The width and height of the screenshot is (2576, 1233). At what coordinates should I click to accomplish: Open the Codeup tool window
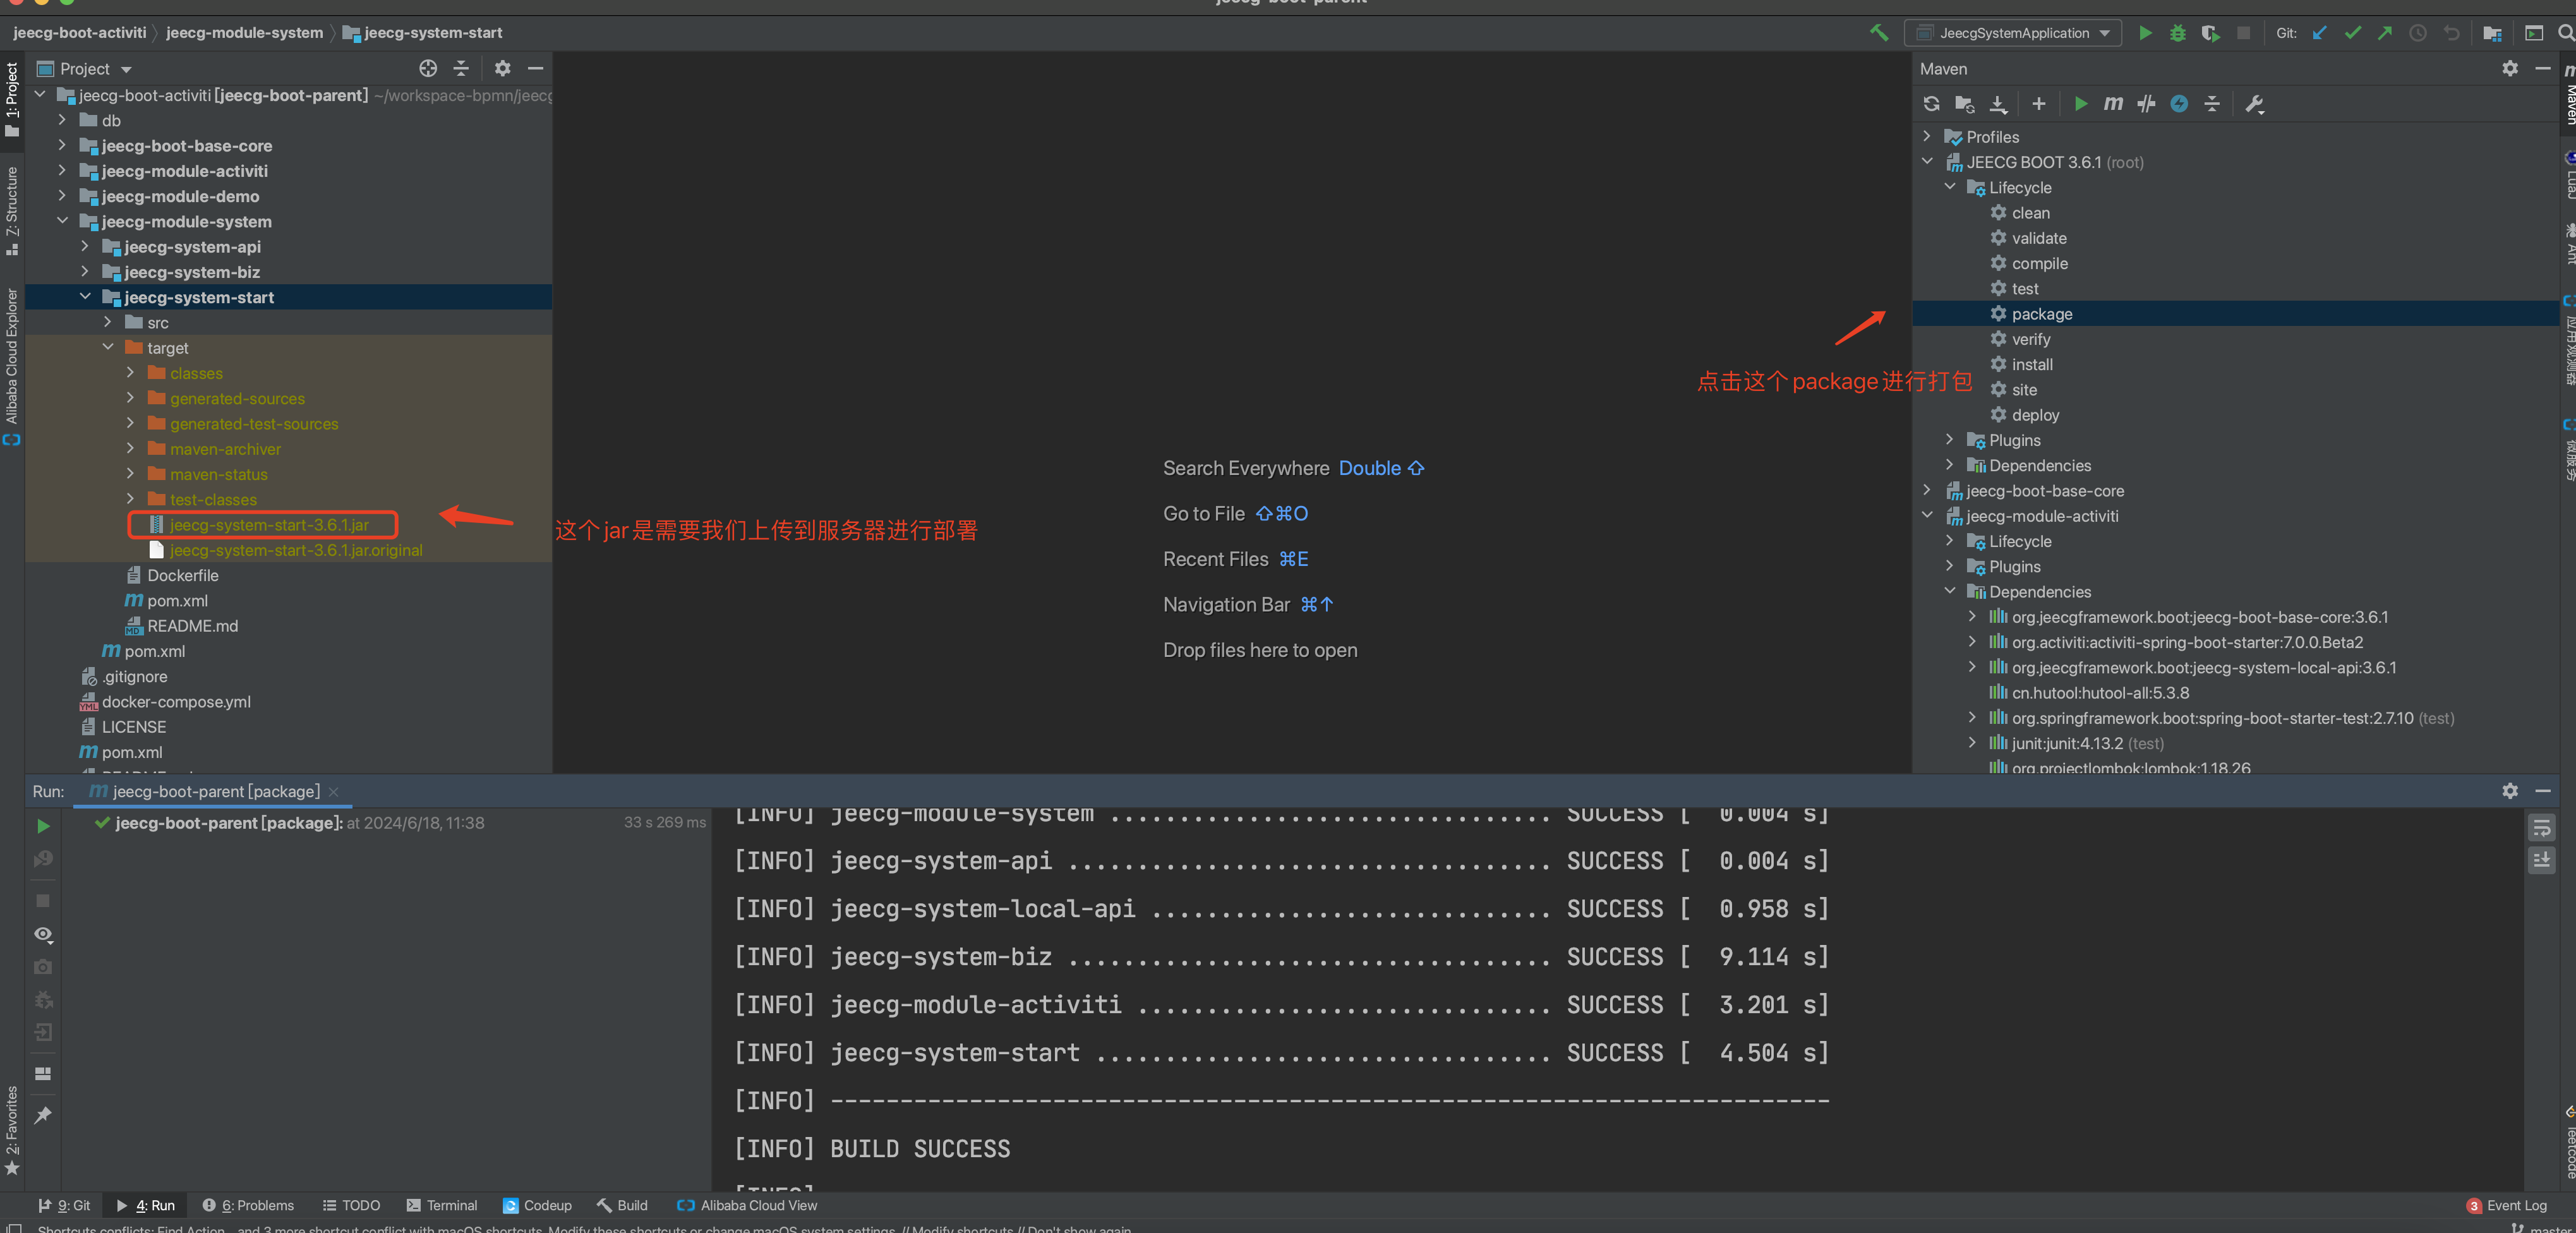[537, 1205]
